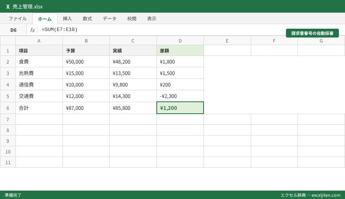345x199 pixels.
Task: Select the 交通費 cell
Action: coord(39,96)
